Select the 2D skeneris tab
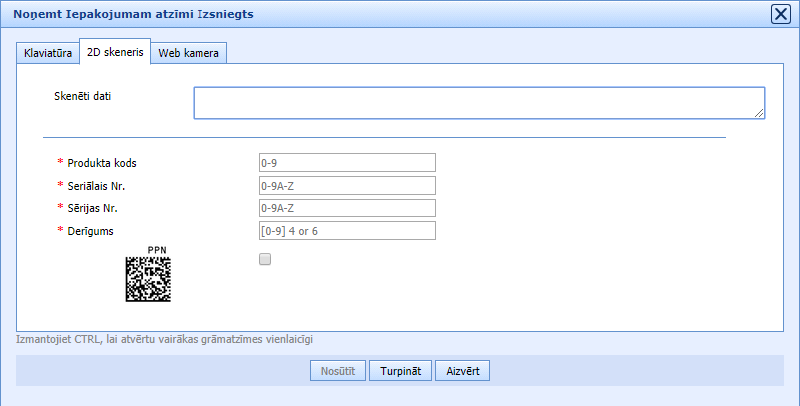 [x=114, y=53]
